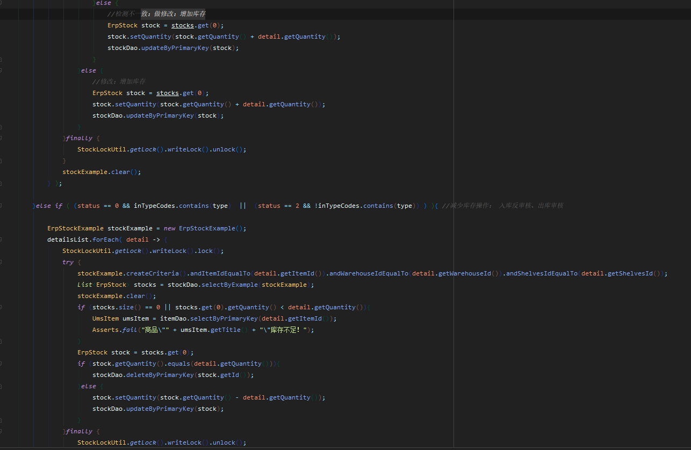Click 'andShelvesIdEqualTo' method name
The width and height of the screenshot is (691, 450).
(542, 273)
